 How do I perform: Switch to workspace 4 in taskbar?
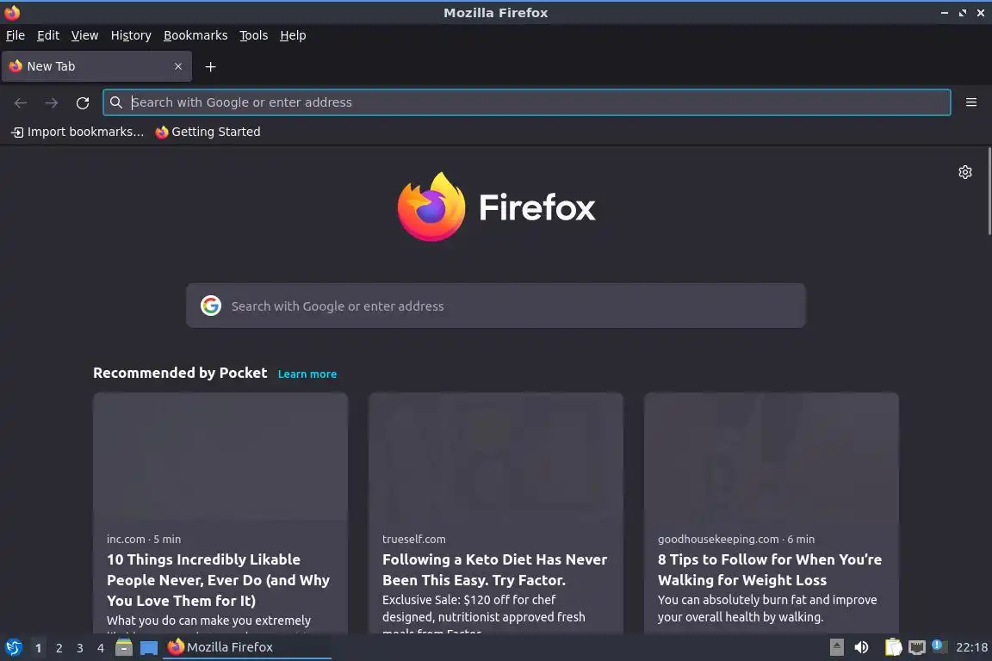(x=101, y=648)
